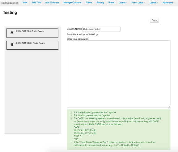Image resolution: width=178 pixels, height=152 pixels.
Task: Open the View menu item
Action: [25, 2]
